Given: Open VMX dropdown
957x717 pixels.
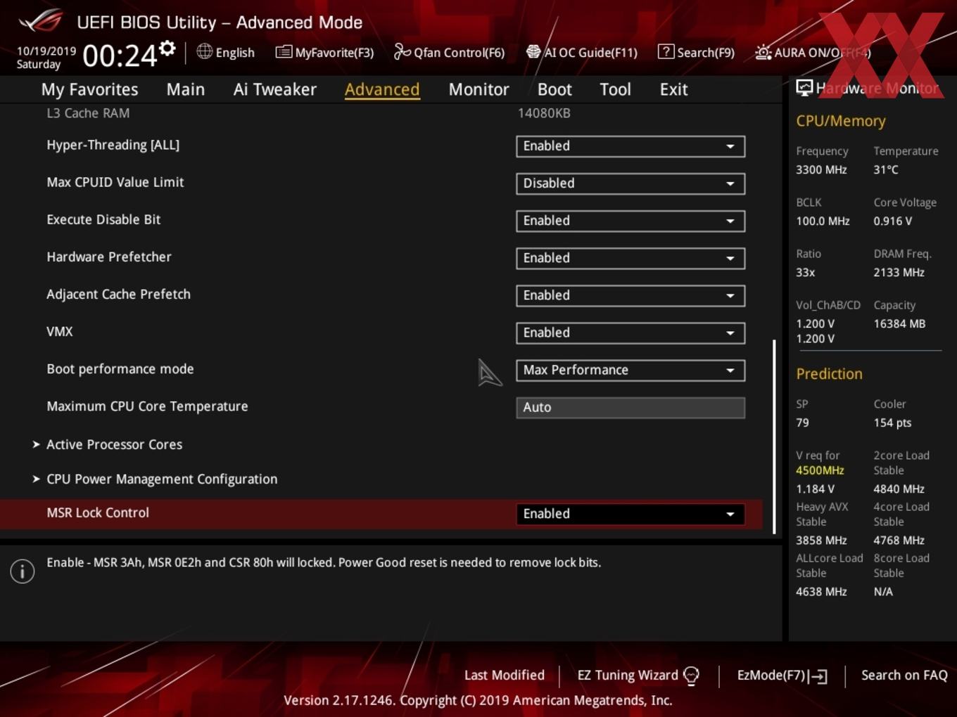Looking at the screenshot, I should 630,332.
